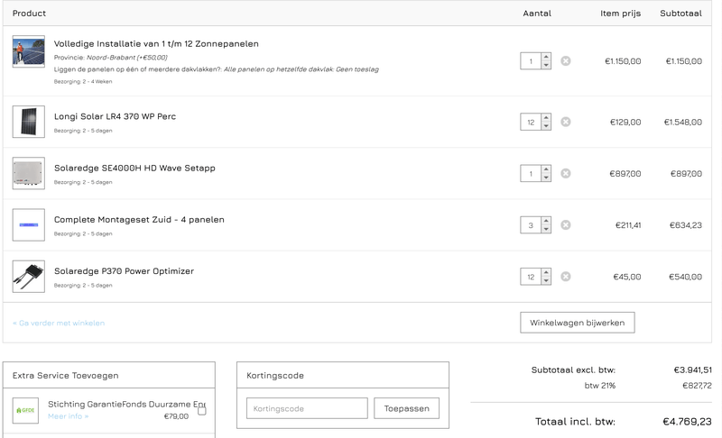
Task: Increase the Longi Solar panel quantity
Action: pos(546,117)
